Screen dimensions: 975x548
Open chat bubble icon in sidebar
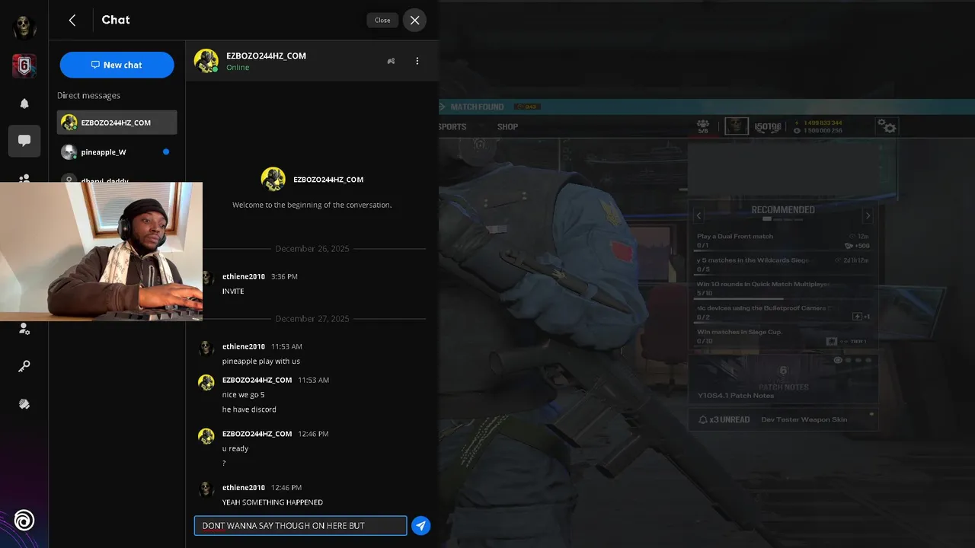click(x=24, y=141)
